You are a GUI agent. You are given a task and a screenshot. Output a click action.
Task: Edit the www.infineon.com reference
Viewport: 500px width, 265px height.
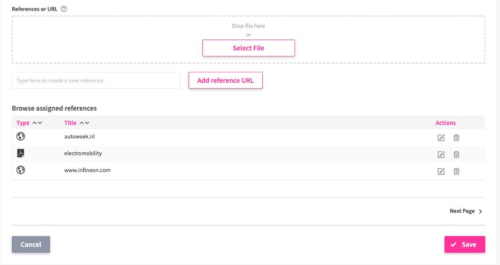(x=441, y=172)
